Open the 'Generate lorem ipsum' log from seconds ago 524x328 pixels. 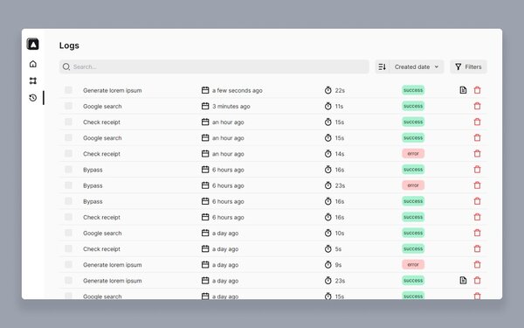tap(113, 90)
